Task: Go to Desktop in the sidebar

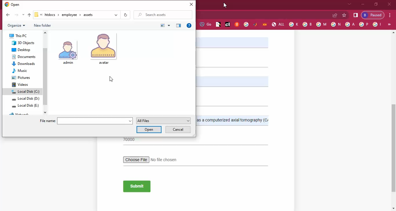Action: [24, 50]
